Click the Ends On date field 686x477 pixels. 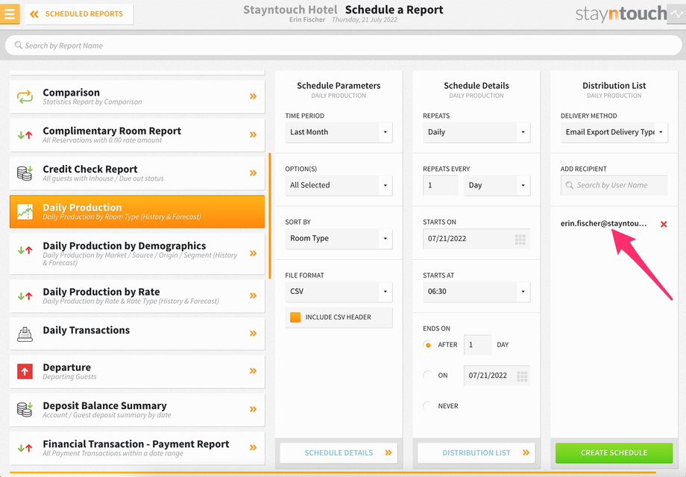[x=497, y=375]
